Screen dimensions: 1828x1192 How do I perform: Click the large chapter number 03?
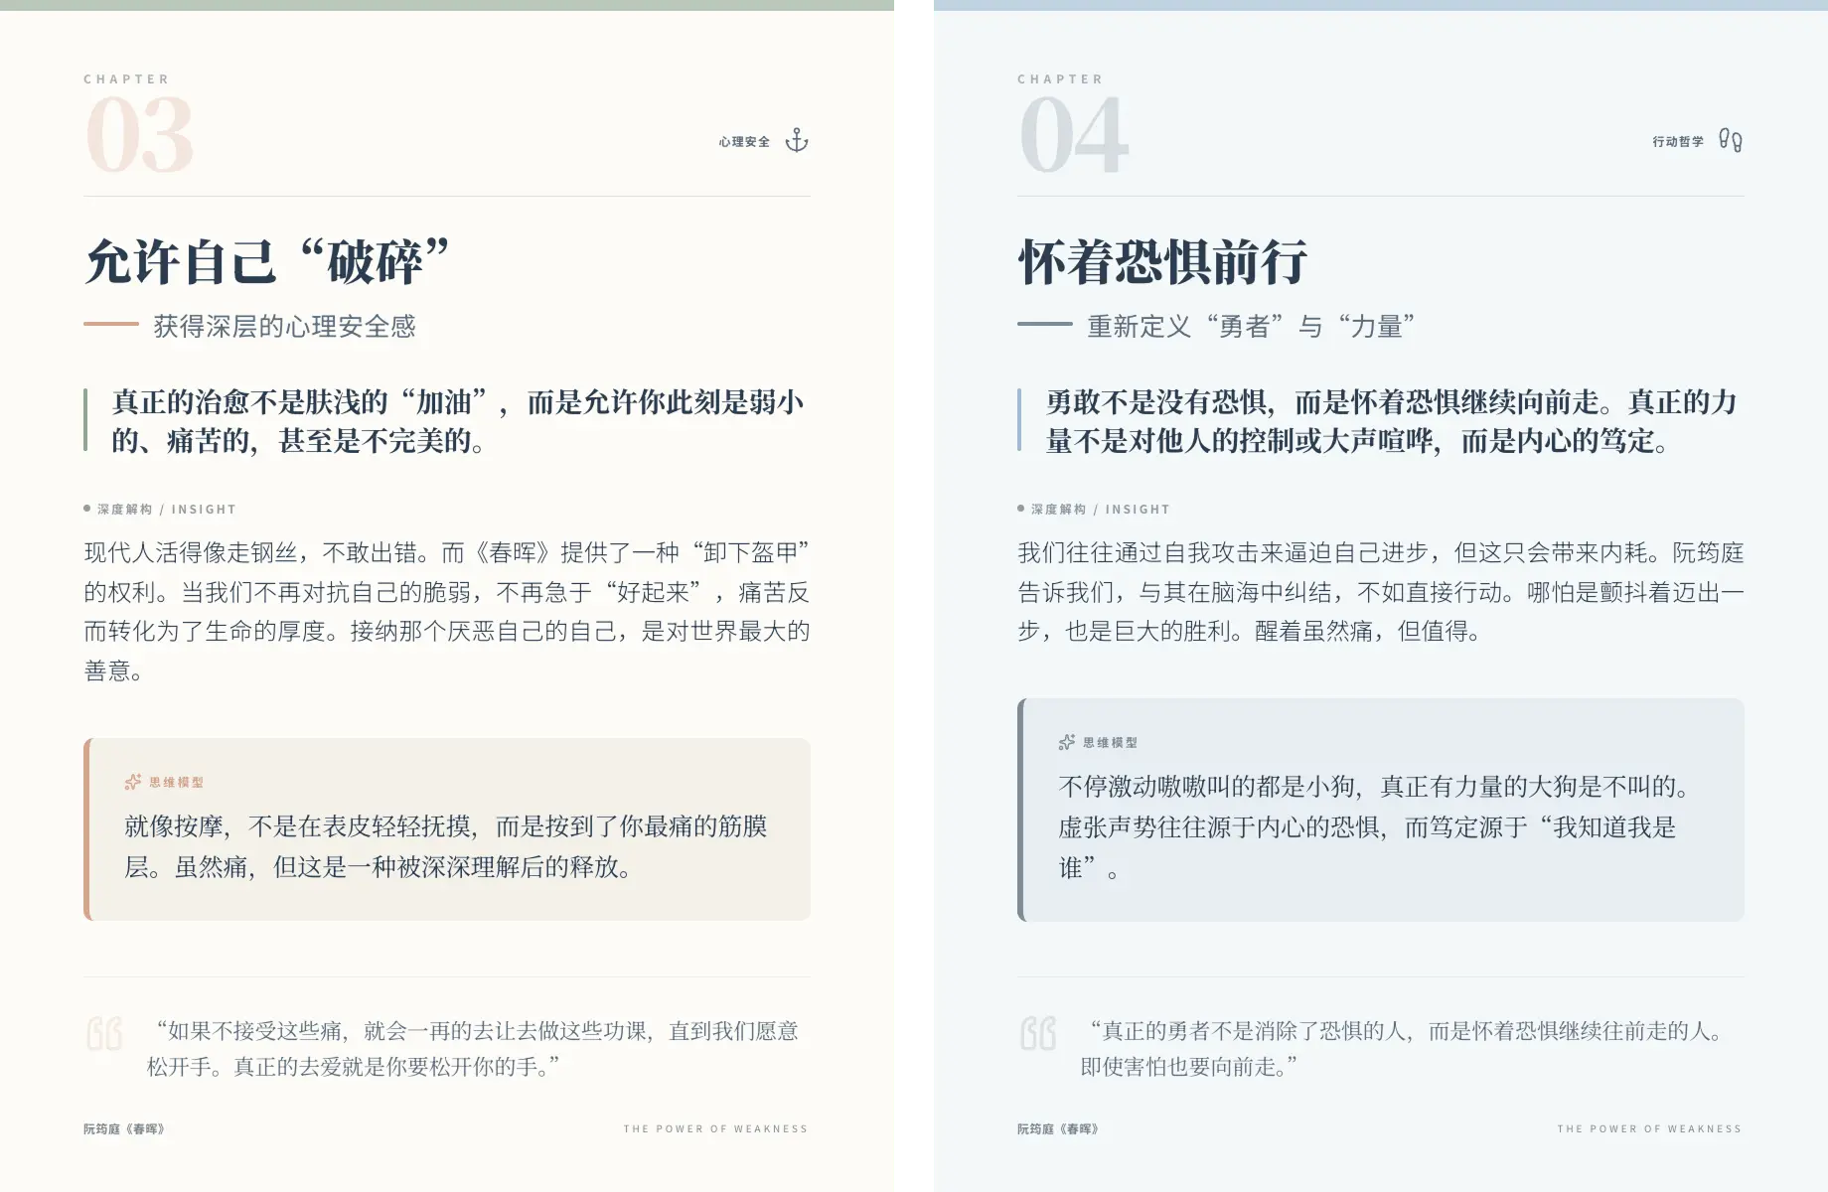139,136
